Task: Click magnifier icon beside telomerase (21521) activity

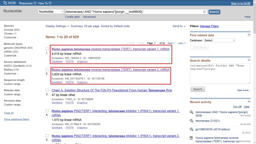Action: pos(191,121)
